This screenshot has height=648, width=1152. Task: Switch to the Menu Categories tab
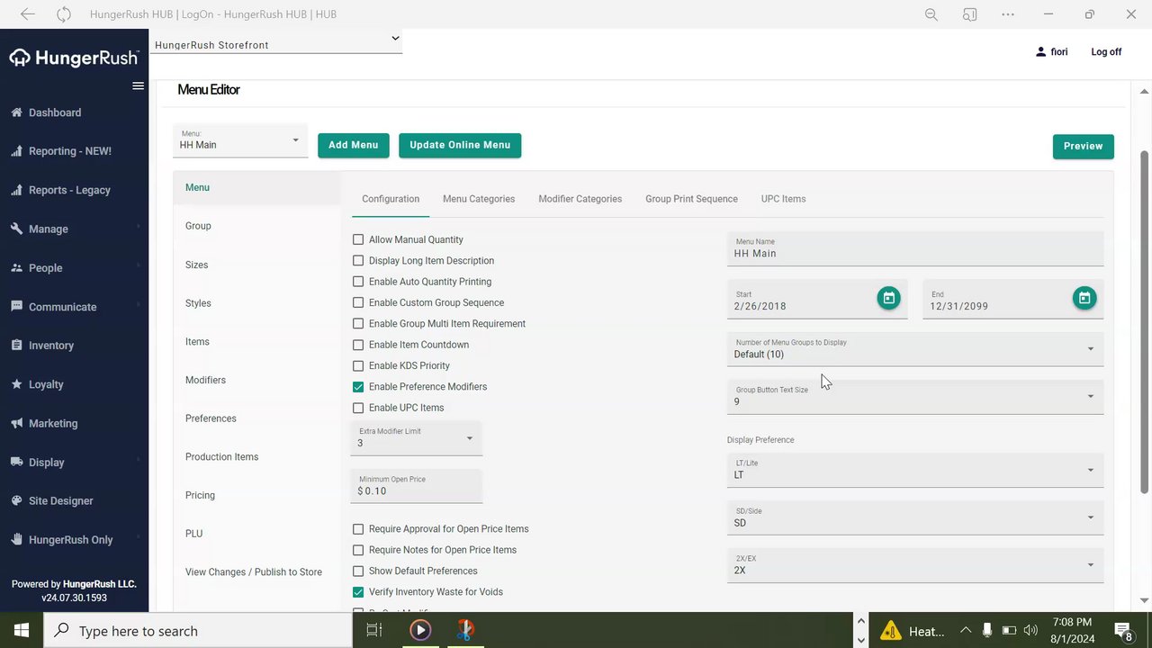[479, 199]
